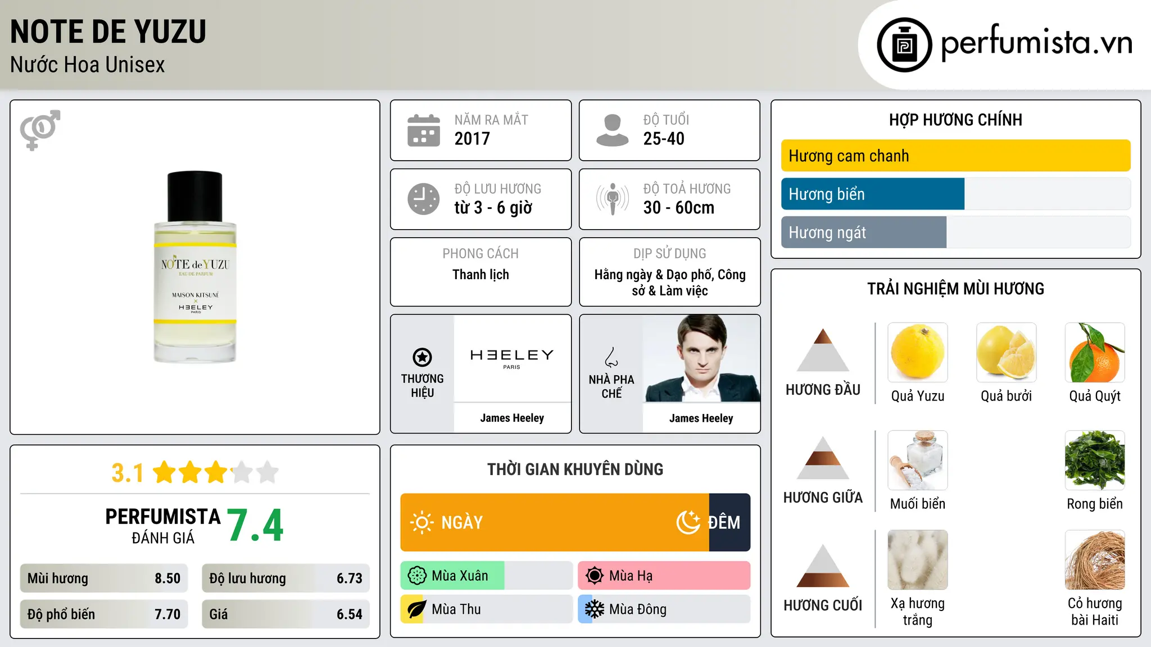Click the Hằng ngày & Dạo phố occasion text
This screenshot has height=647, width=1151.
point(670,283)
